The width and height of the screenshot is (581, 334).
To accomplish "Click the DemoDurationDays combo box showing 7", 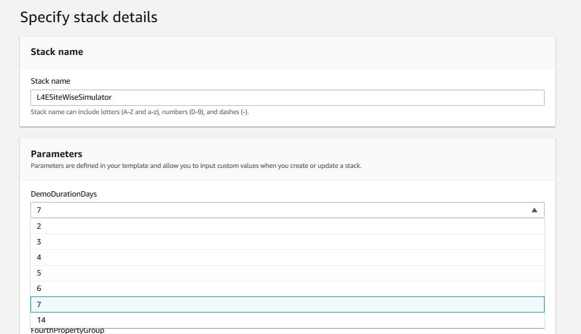I will pyautogui.click(x=287, y=210).
